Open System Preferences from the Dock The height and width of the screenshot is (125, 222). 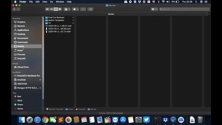coord(139,120)
